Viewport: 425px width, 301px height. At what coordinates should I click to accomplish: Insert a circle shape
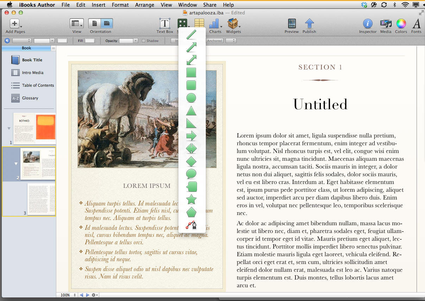pos(191,98)
